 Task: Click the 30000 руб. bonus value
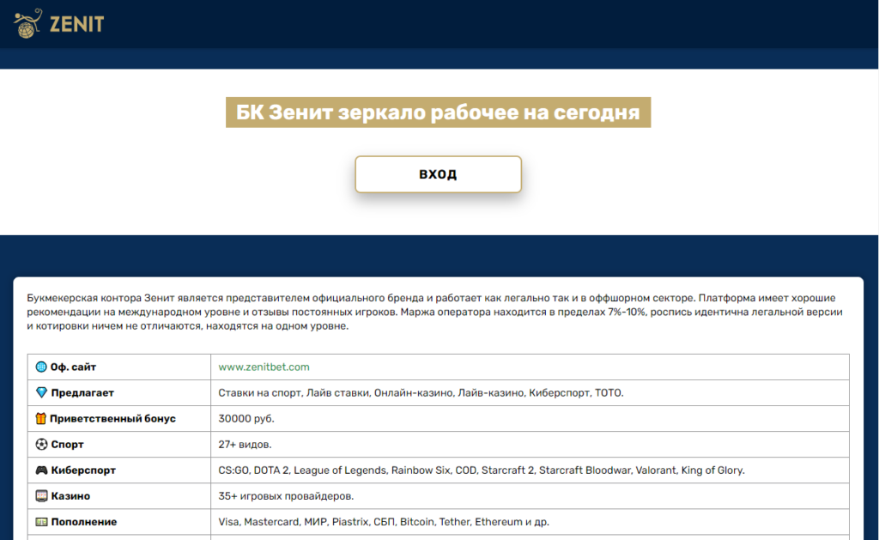point(246,418)
